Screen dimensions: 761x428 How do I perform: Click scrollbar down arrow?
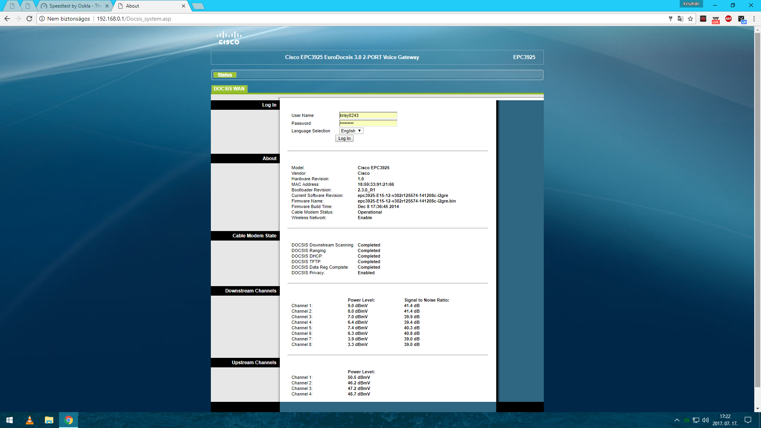(x=757, y=409)
